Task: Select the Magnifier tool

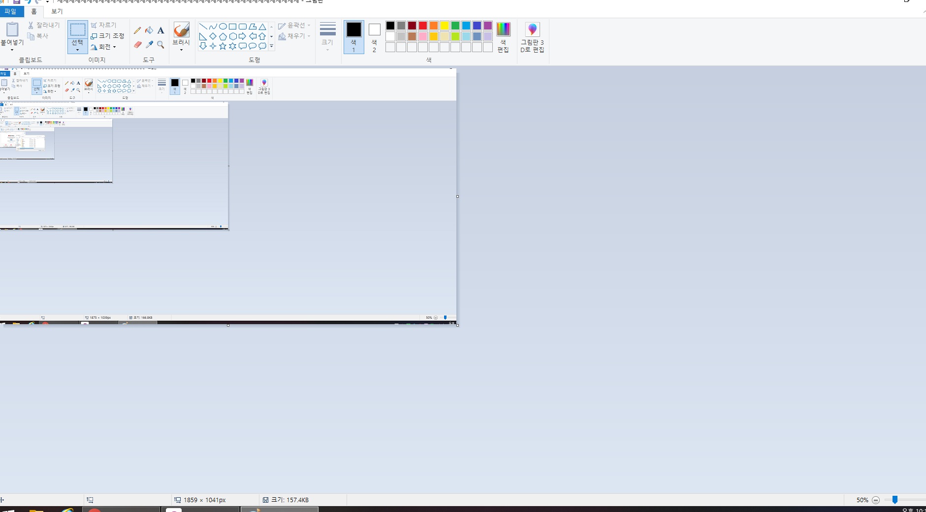Action: click(160, 45)
